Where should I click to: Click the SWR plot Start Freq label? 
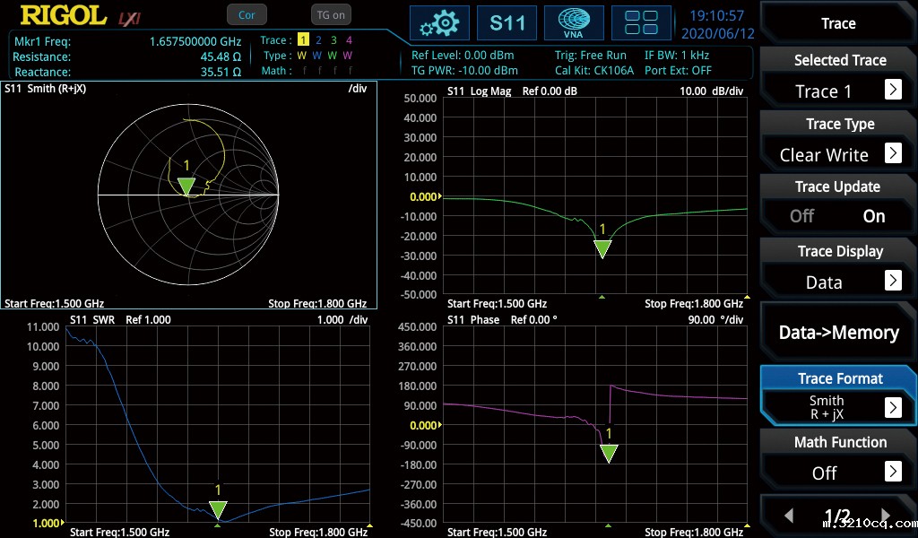119,532
